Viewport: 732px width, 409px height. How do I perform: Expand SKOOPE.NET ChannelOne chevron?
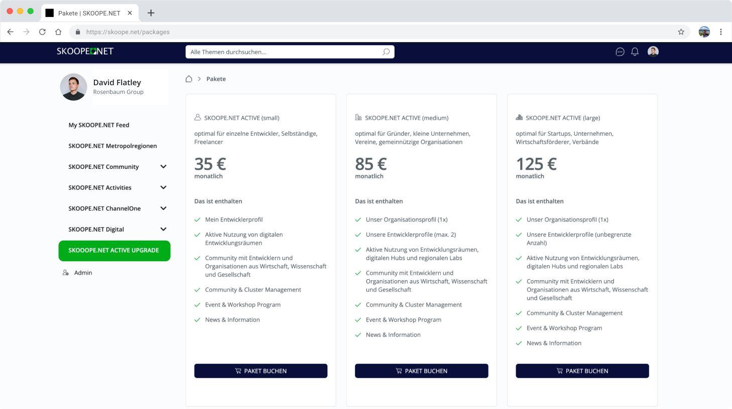[163, 209]
